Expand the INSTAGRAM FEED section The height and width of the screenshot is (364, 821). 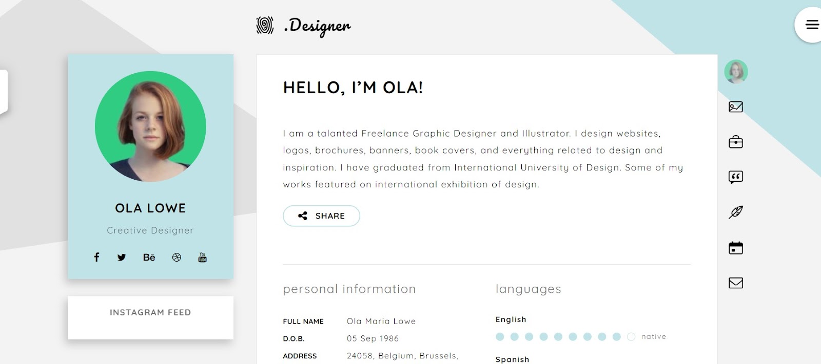150,312
